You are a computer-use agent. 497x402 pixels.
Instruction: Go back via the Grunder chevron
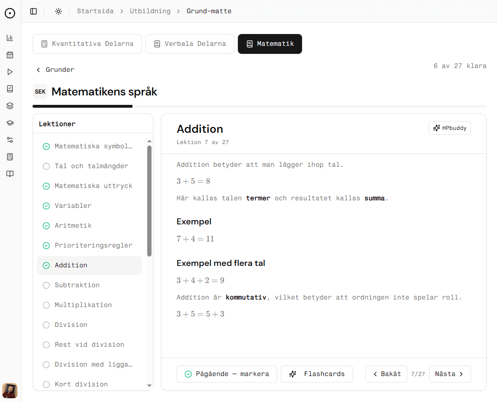click(39, 70)
